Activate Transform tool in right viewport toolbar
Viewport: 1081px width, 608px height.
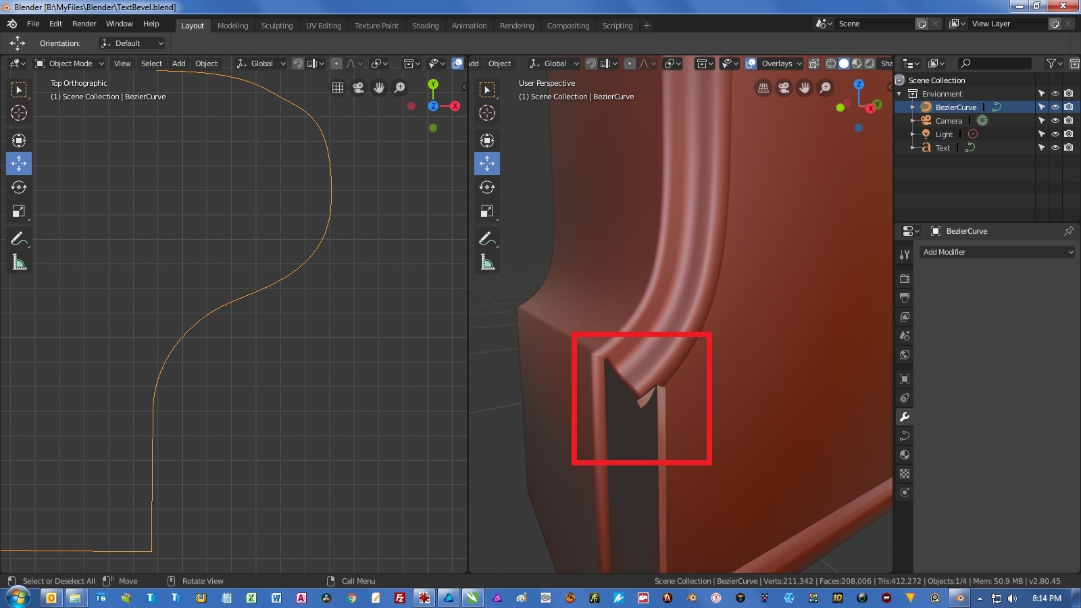pos(487,141)
